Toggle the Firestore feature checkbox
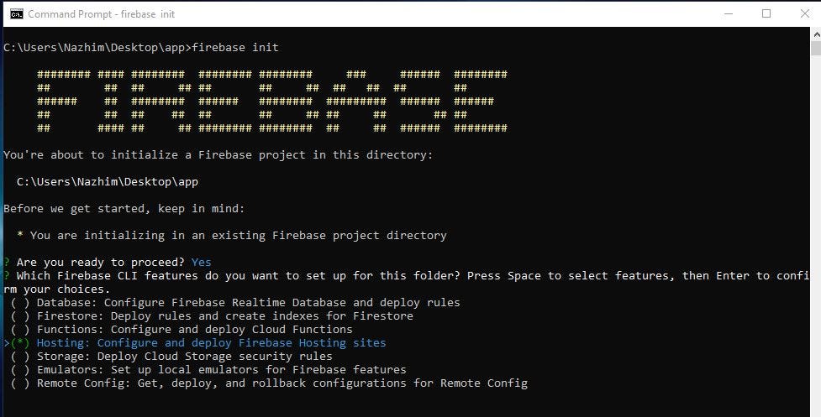This screenshot has width=821, height=417. click(x=20, y=316)
